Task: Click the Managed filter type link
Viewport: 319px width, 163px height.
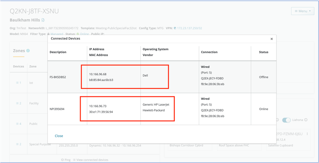Action: pos(57,34)
